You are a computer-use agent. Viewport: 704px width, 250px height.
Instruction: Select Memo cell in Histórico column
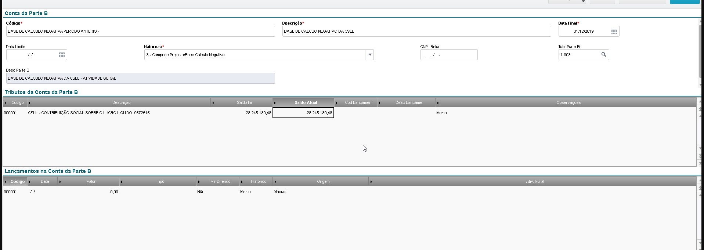tap(245, 192)
